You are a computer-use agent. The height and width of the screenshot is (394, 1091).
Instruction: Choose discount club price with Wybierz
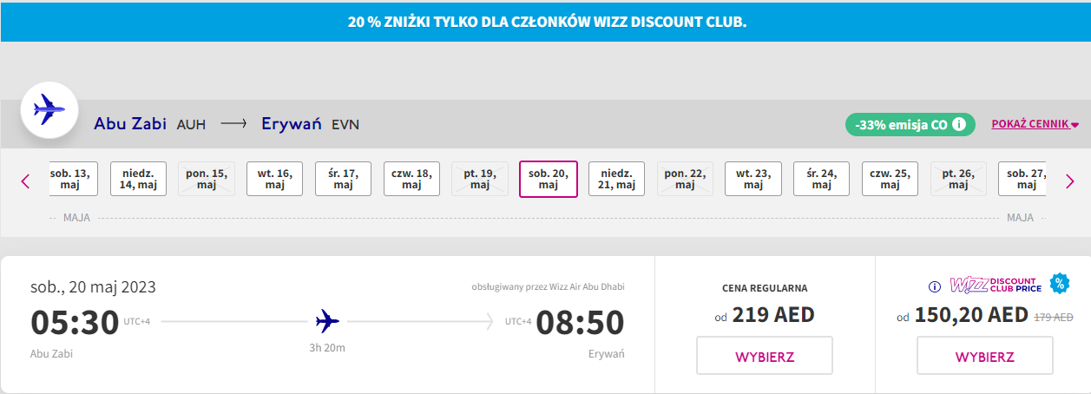pos(984,356)
